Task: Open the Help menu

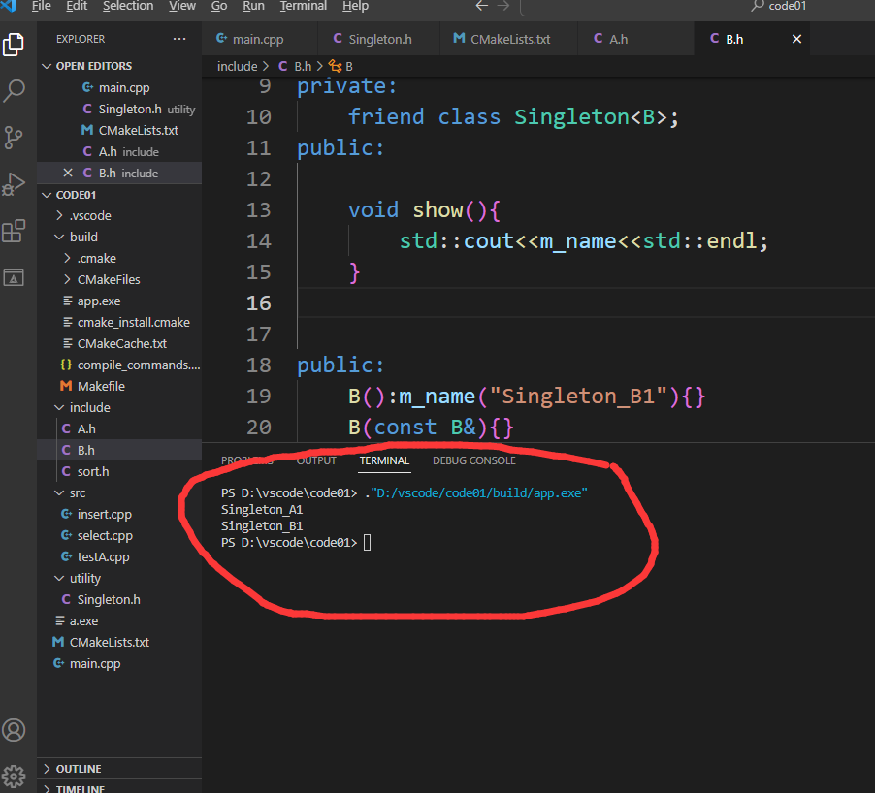Action: point(355,6)
